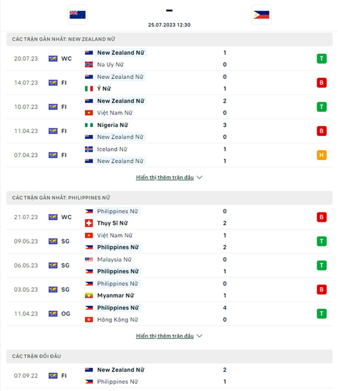Click the Norway flag next to Na Uy Nữ
This screenshot has width=338, height=391.
[x=88, y=65]
